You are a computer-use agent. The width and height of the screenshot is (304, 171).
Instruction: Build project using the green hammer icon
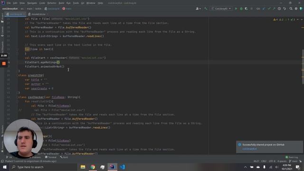(x=206, y=9)
